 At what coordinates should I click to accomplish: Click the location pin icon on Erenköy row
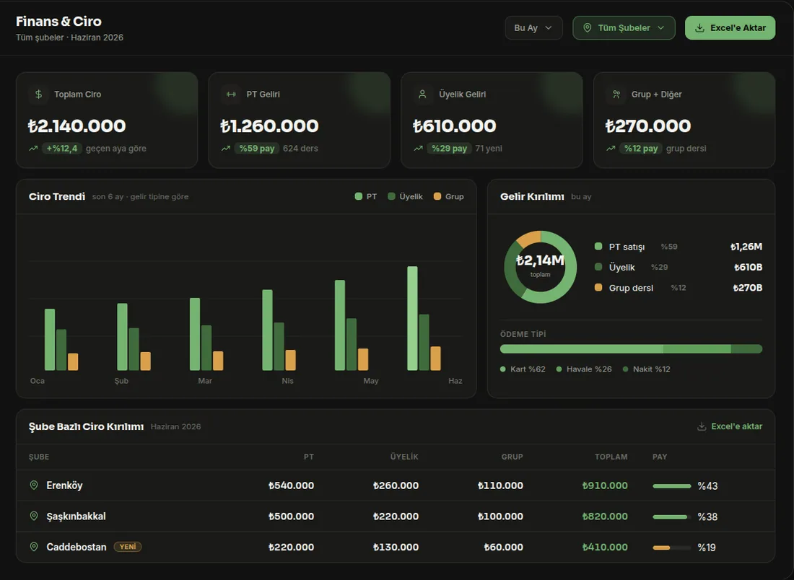click(x=34, y=485)
